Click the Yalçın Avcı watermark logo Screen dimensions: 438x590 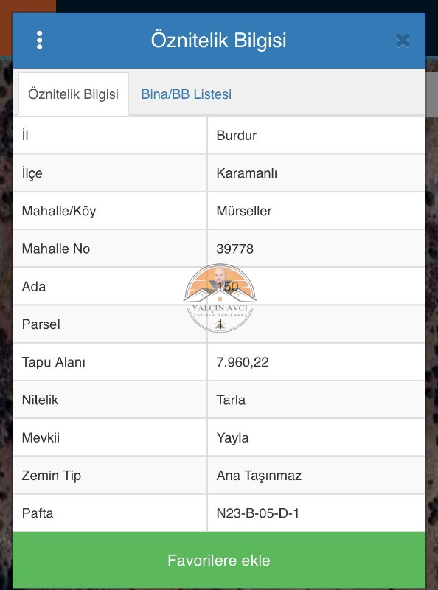coord(220,298)
